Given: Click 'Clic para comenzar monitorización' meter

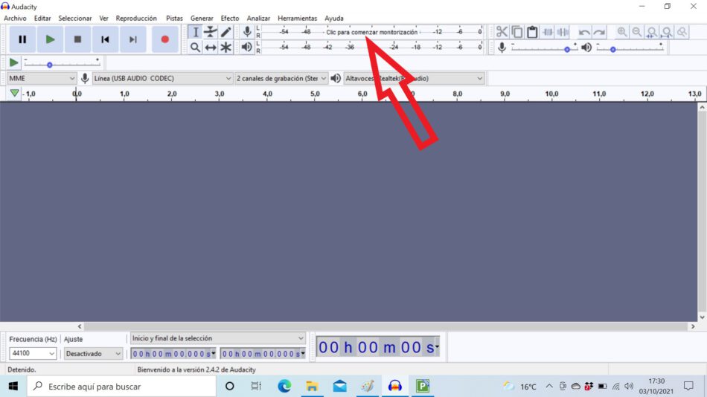Looking at the screenshot, I should pyautogui.click(x=371, y=32).
